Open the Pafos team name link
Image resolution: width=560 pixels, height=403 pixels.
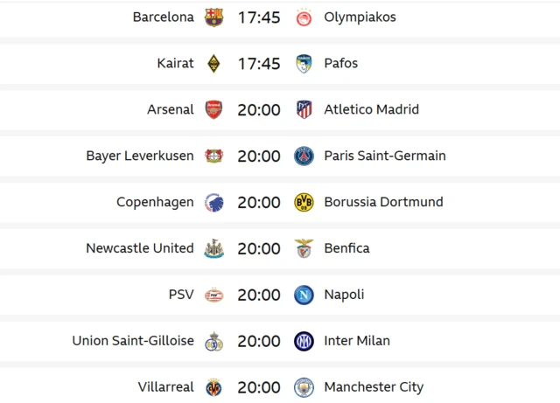coord(340,64)
